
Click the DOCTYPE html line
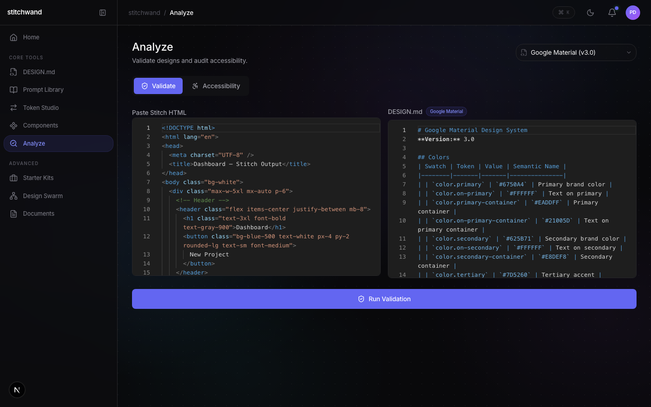click(188, 128)
